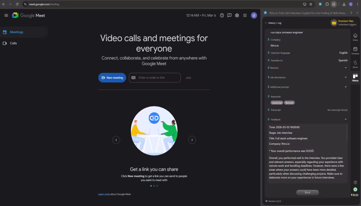Open the Demo tab in Ntro.io sidebar

point(355,64)
